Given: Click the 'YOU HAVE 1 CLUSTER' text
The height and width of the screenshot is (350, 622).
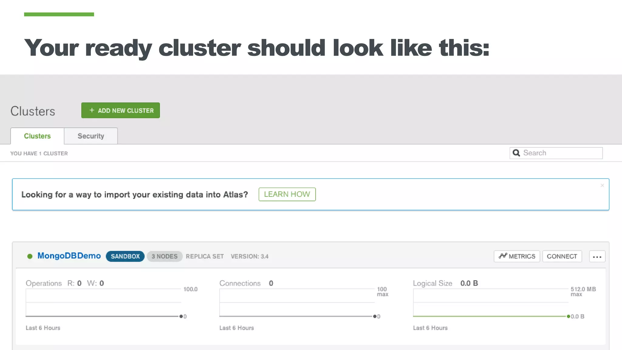Looking at the screenshot, I should point(39,153).
